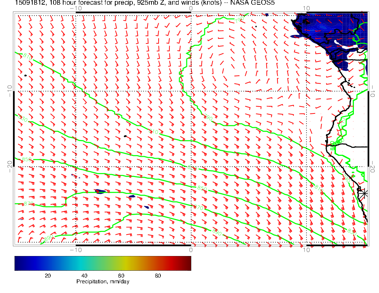Click the largest offshore precipitation patch on the 870 contour
The width and height of the screenshot is (379, 293).
coord(100,192)
